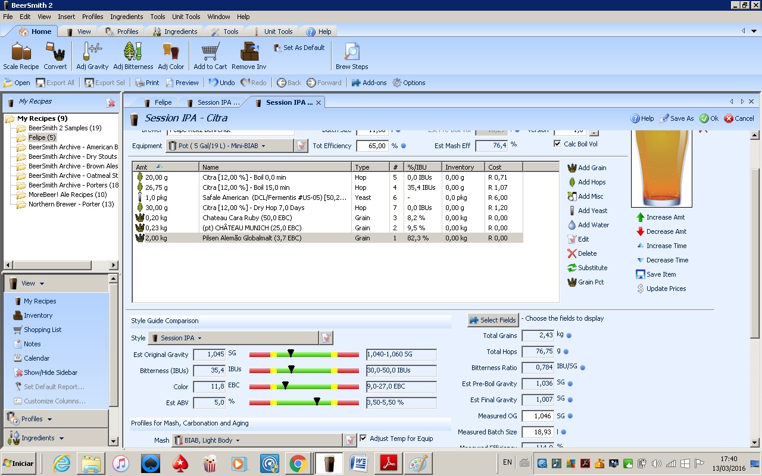Click the Est Original Gravity slider
Image resolution: width=762 pixels, height=476 pixels.
pos(304,354)
